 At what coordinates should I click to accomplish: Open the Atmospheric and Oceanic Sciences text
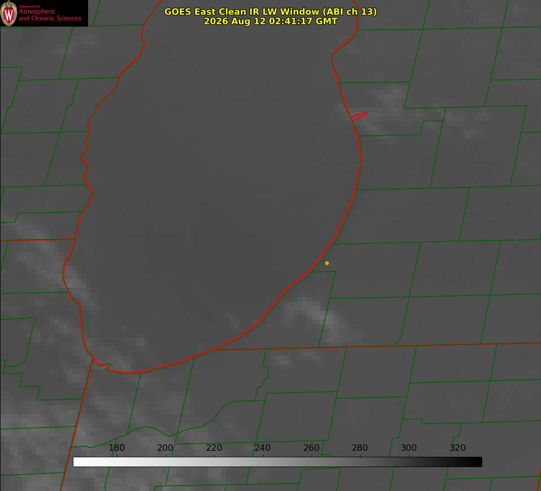tap(50, 15)
